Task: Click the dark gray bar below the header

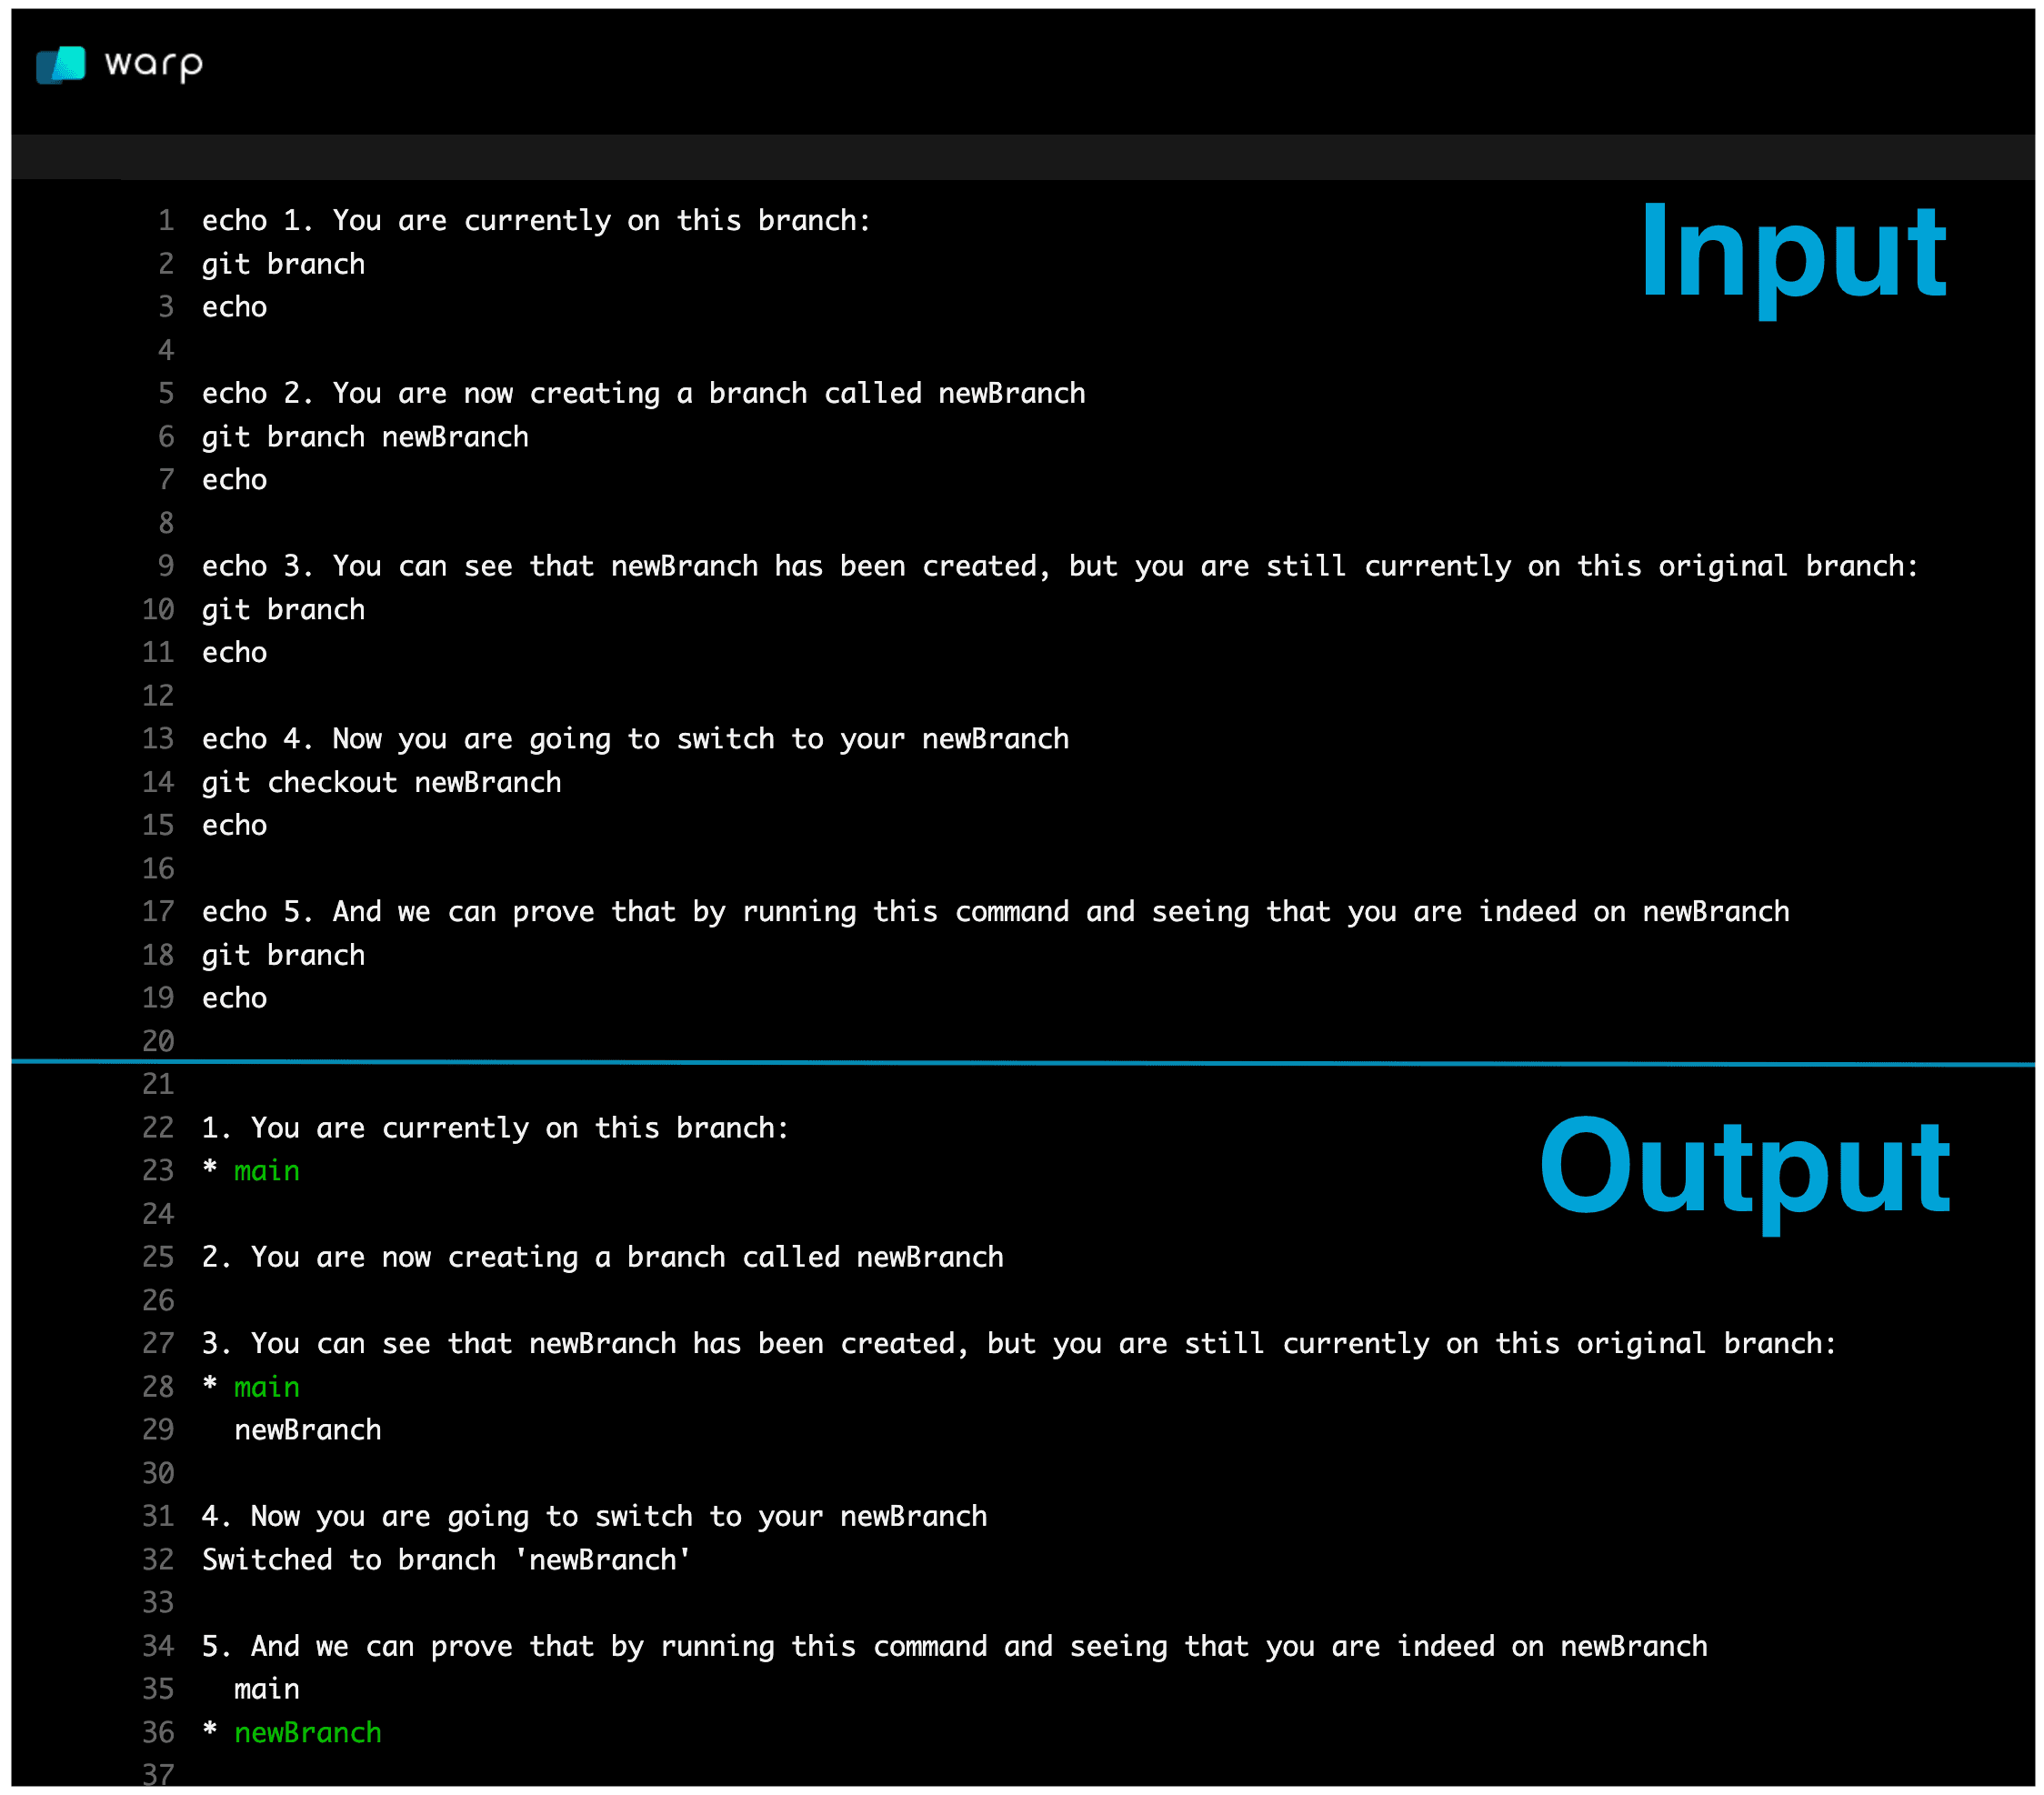Action: 1020,157
